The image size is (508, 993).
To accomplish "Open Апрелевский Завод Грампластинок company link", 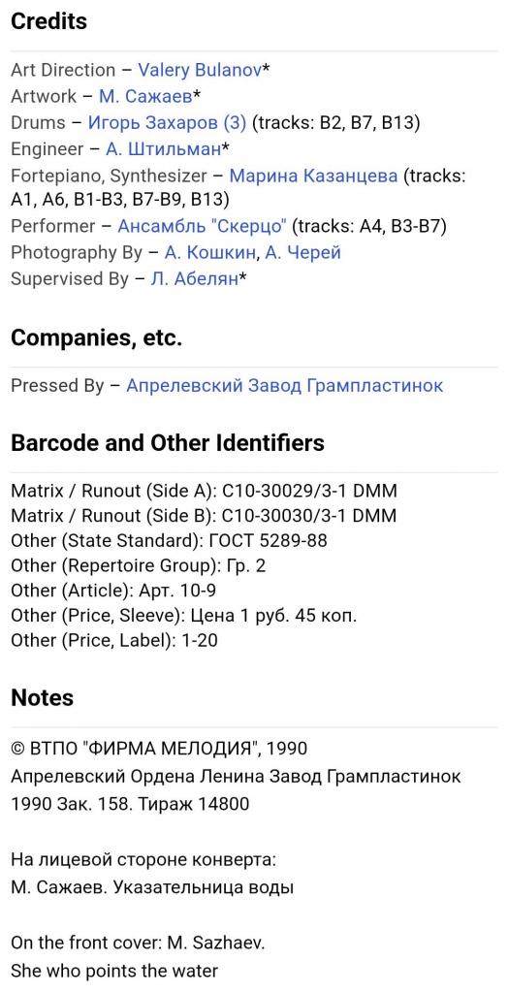I will (284, 386).
